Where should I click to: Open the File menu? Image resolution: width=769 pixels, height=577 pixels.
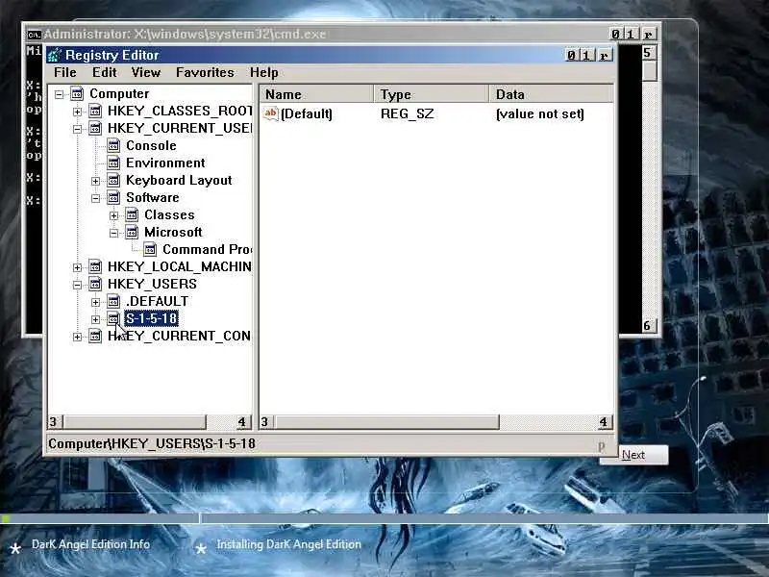tap(65, 73)
